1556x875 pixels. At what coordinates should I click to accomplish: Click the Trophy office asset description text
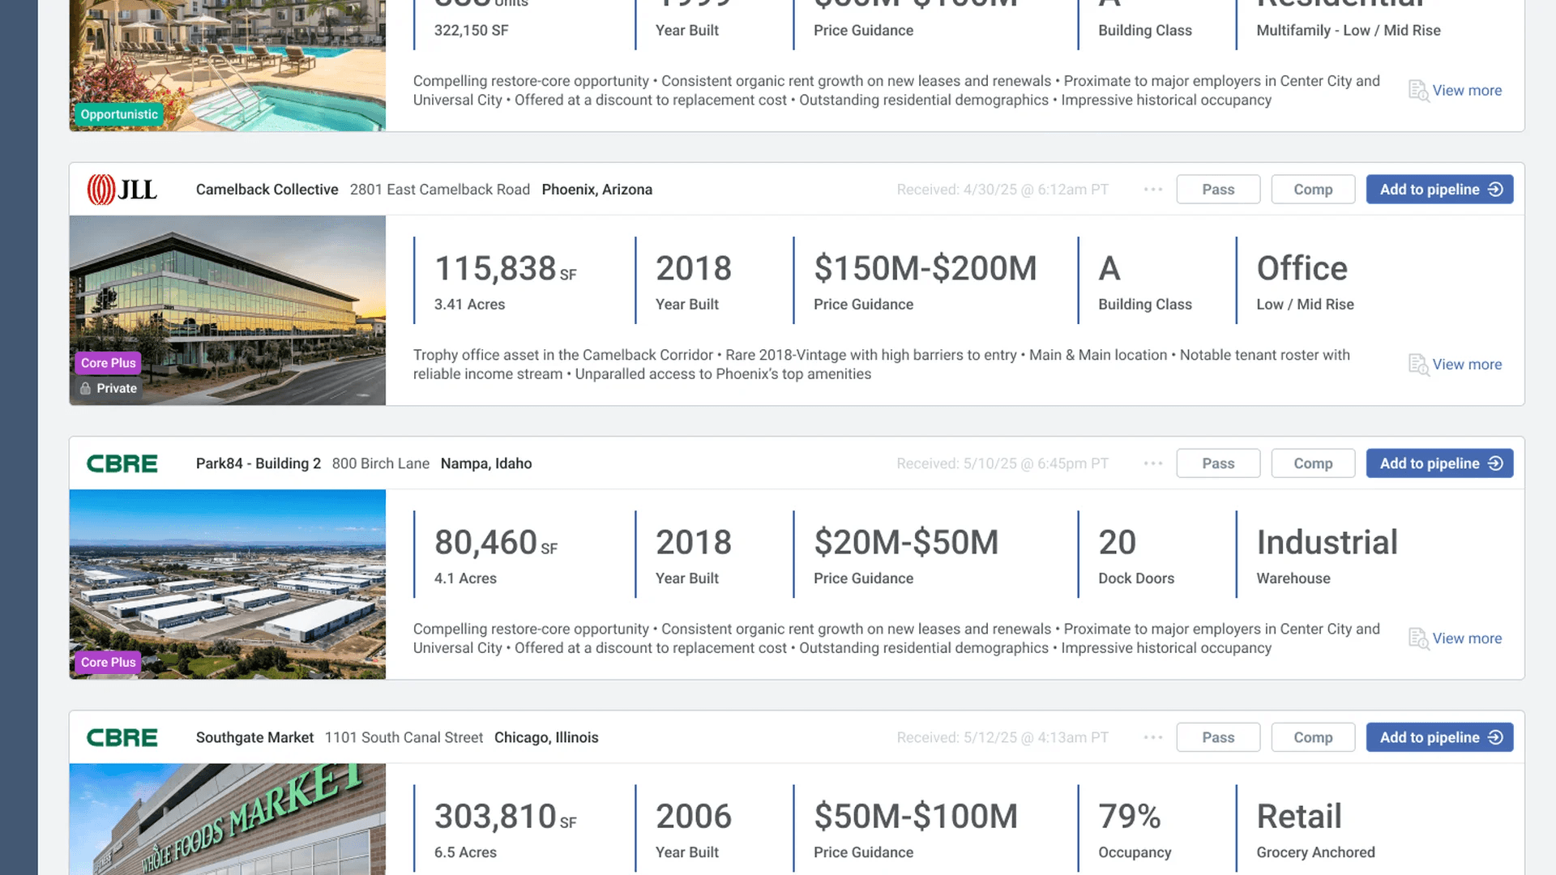[x=882, y=365]
